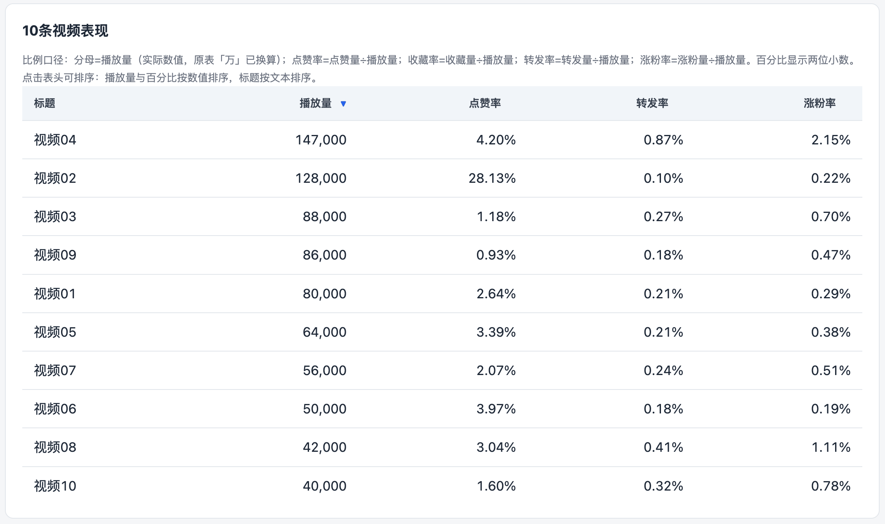
Task: Click the 0.87% share rate value
Action: pyautogui.click(x=663, y=140)
